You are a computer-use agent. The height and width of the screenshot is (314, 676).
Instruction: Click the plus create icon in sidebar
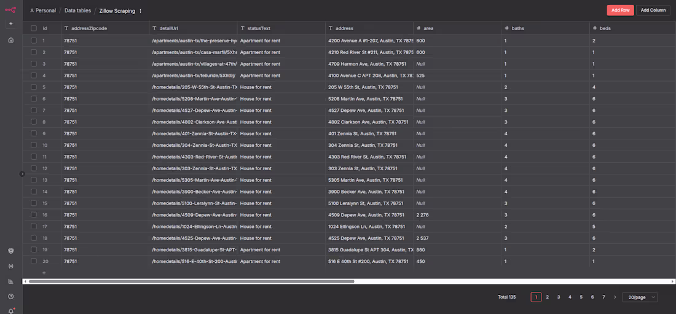pos(11,24)
